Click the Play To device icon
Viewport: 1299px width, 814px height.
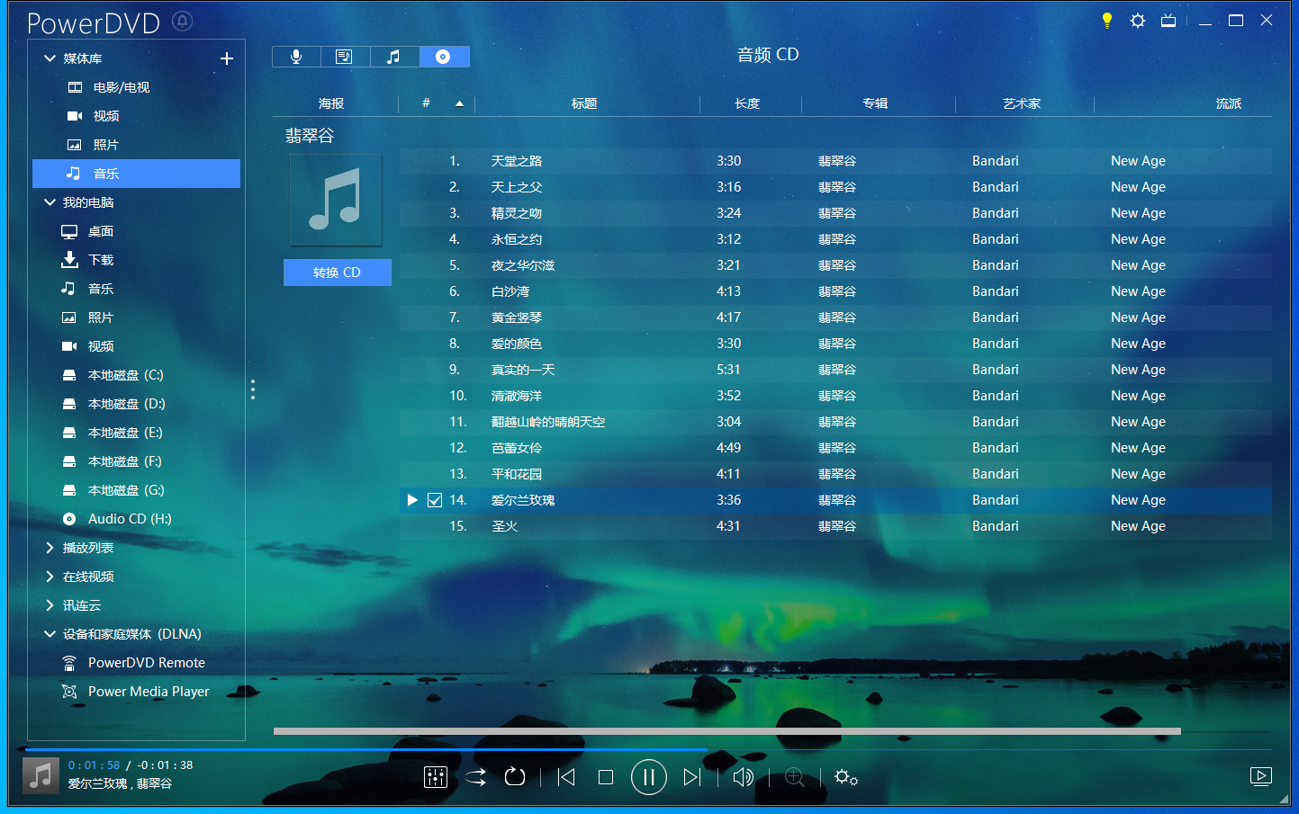click(1261, 776)
